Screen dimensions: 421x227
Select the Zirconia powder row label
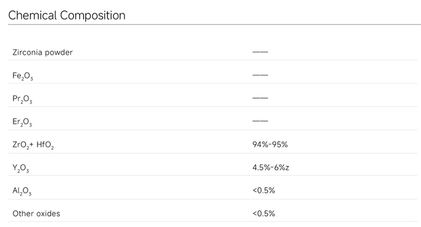tap(43, 53)
